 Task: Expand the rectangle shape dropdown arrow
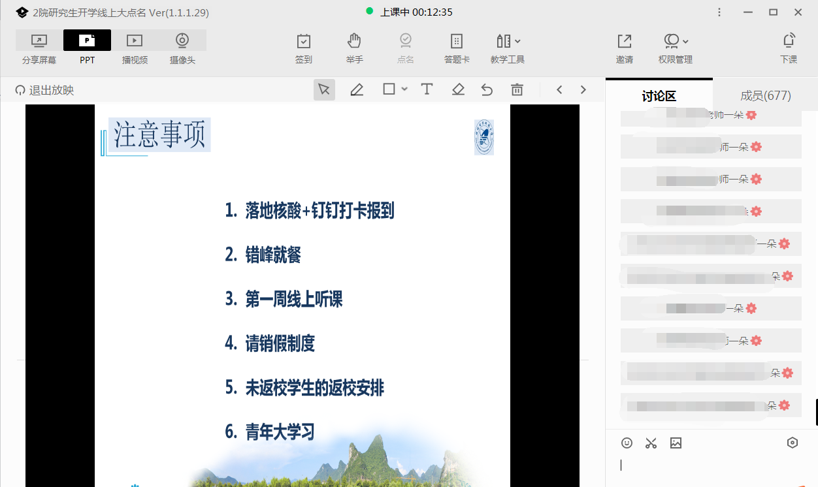(404, 89)
